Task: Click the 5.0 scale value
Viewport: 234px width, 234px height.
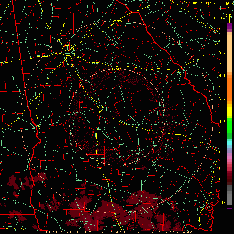Action: click(x=222, y=99)
